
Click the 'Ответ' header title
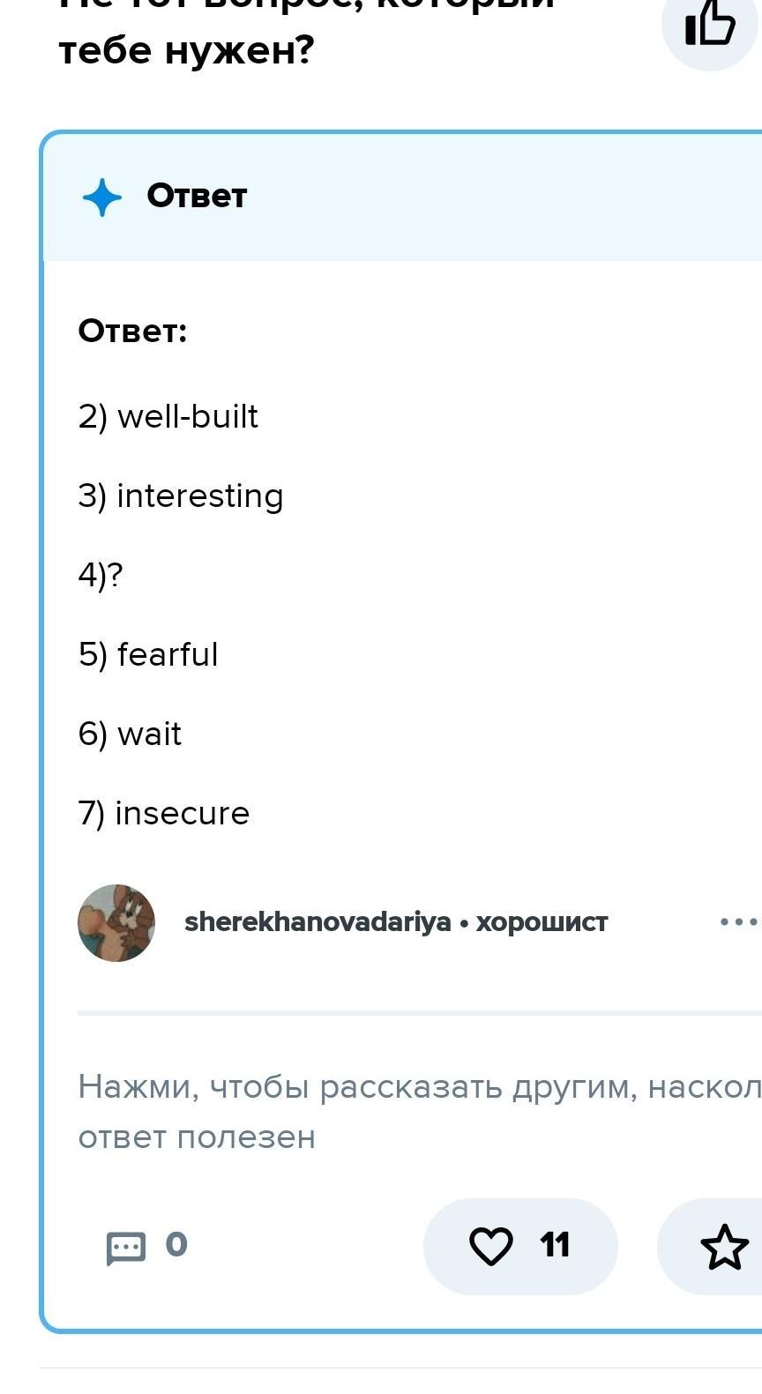click(197, 196)
